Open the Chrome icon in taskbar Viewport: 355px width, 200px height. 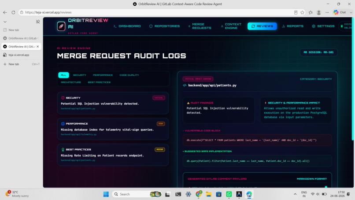(x=199, y=194)
